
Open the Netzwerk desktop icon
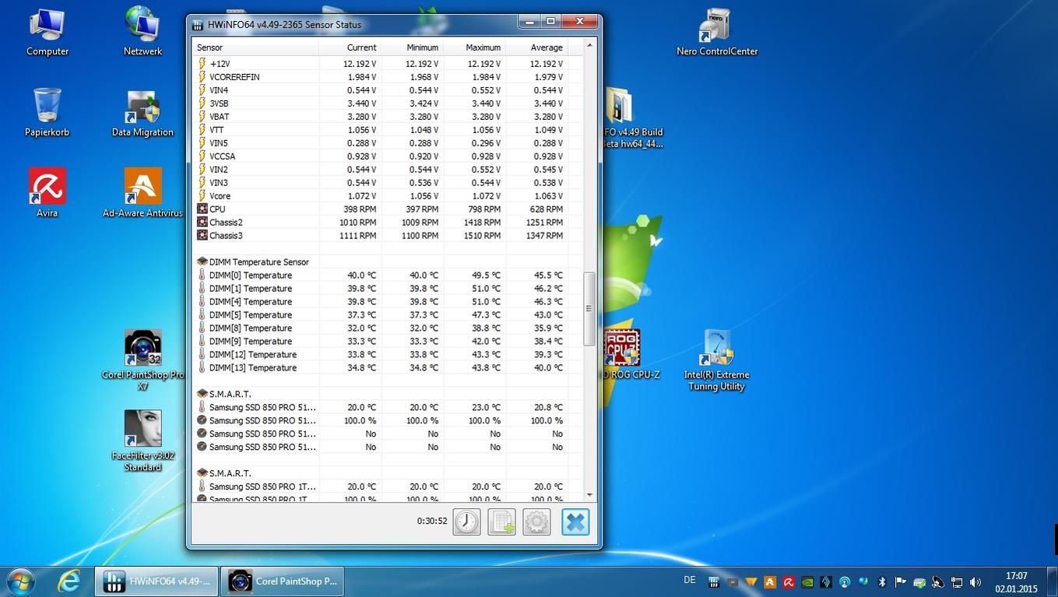(x=143, y=32)
